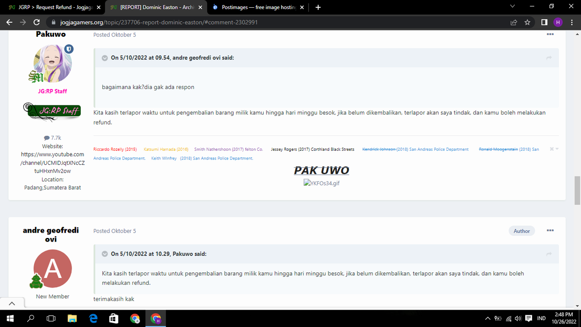This screenshot has width=581, height=327.
Task: Click PAK UWO signature text
Action: click(x=321, y=170)
